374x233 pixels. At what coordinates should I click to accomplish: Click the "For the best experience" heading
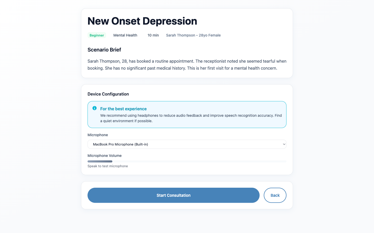tap(123, 109)
